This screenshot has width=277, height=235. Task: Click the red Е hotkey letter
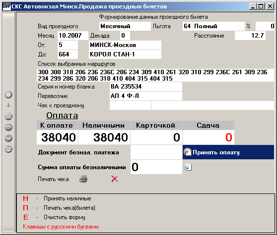click(x=26, y=217)
